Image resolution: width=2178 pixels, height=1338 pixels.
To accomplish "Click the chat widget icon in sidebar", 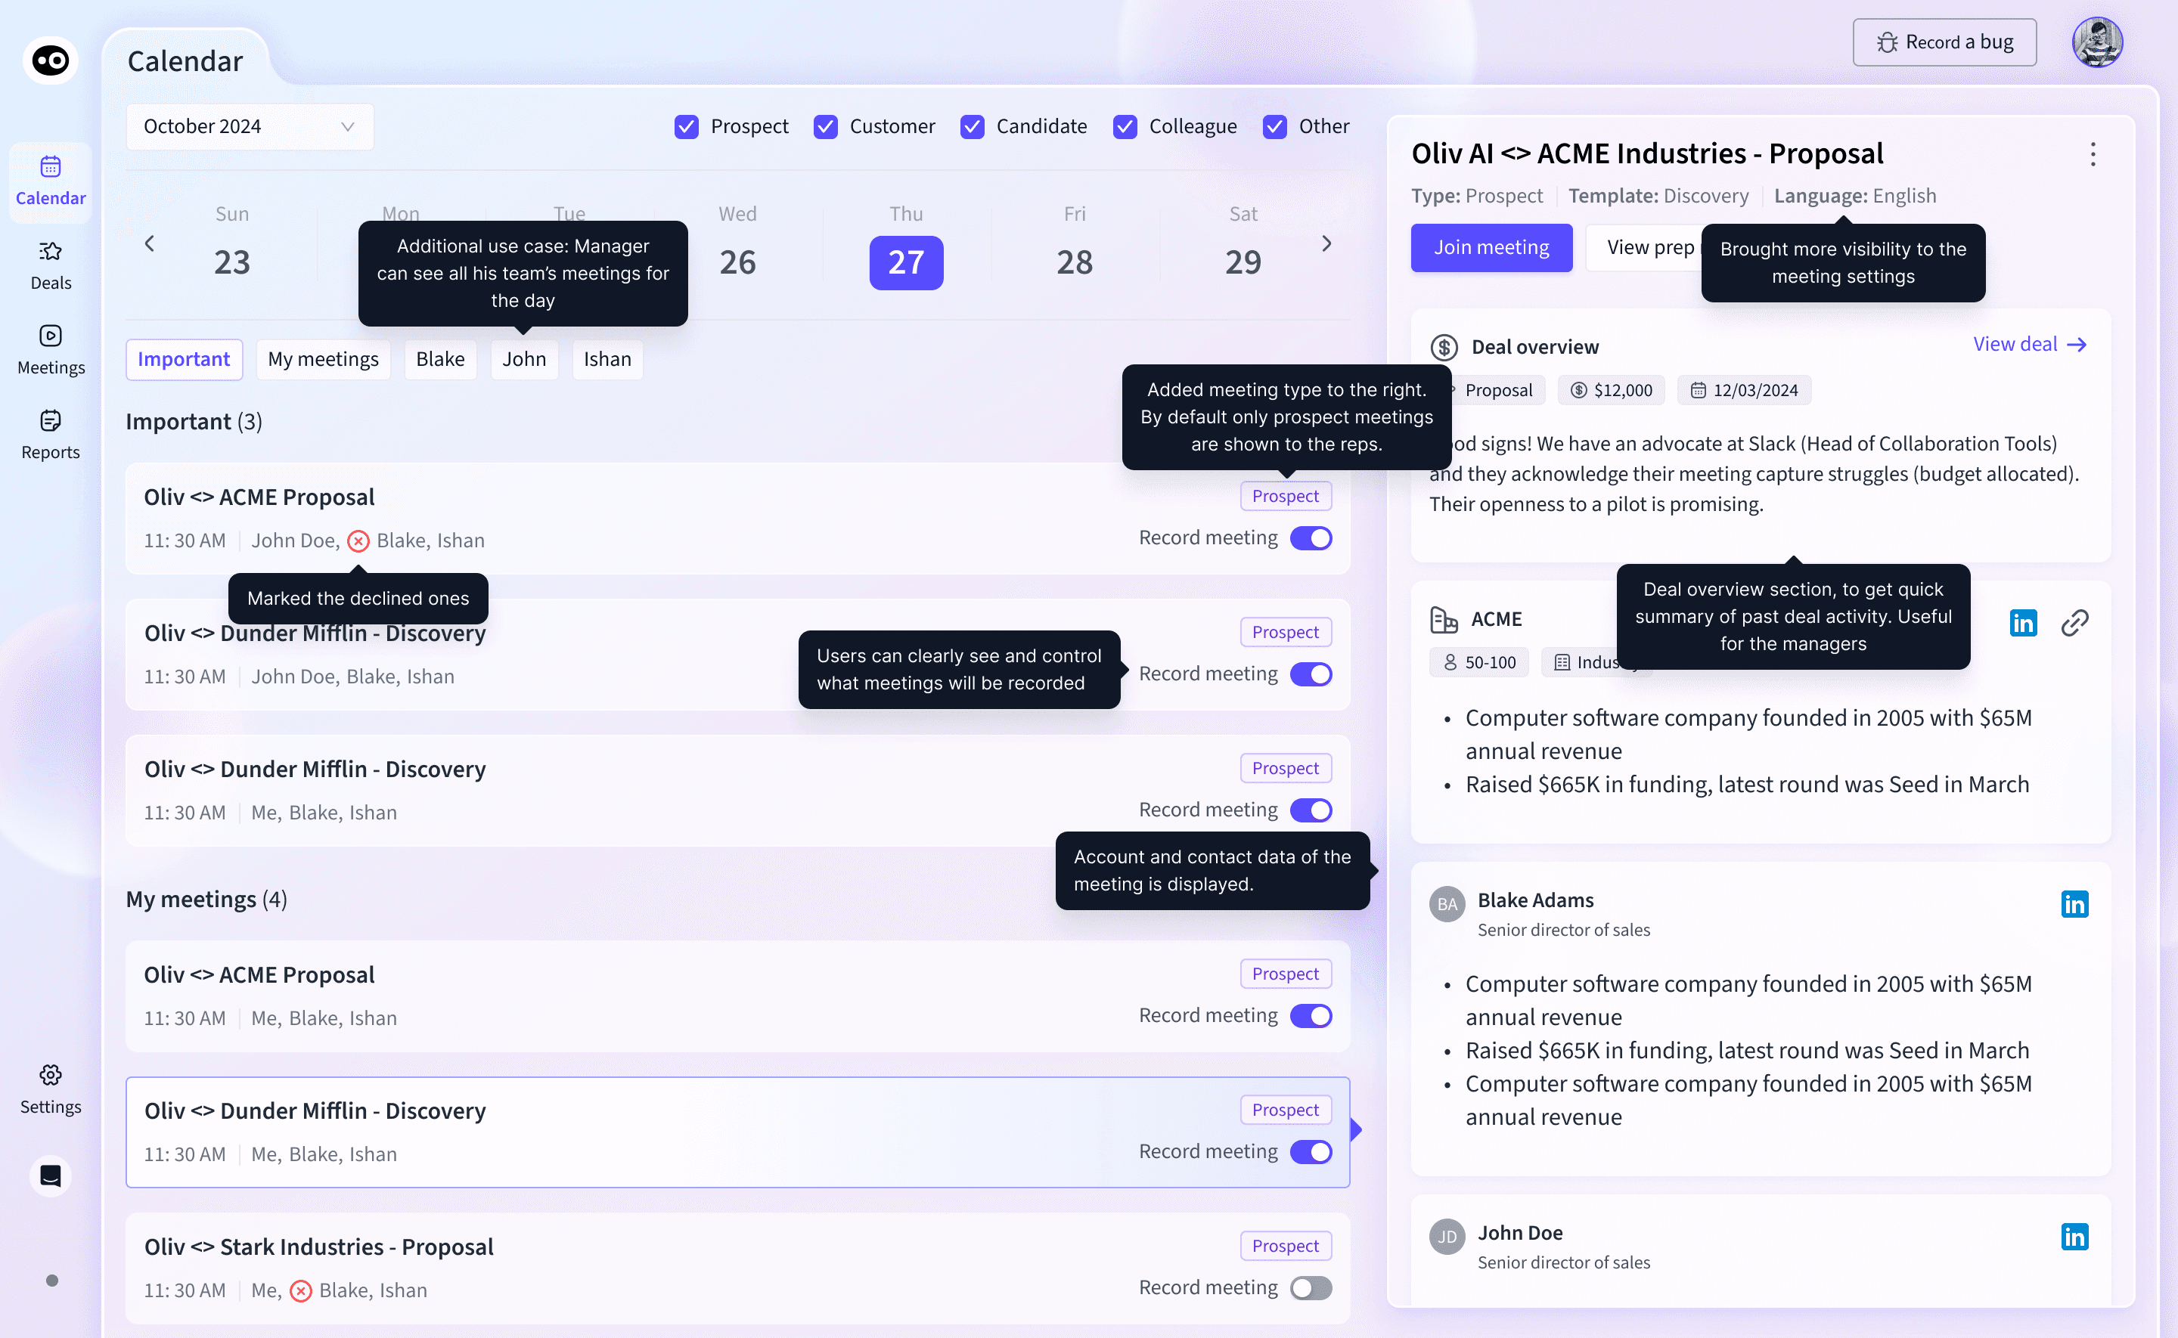I will coord(51,1175).
